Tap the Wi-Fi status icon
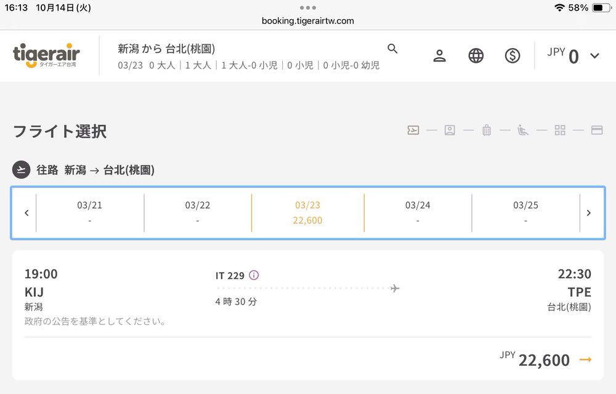The image size is (616, 394). 559,7
